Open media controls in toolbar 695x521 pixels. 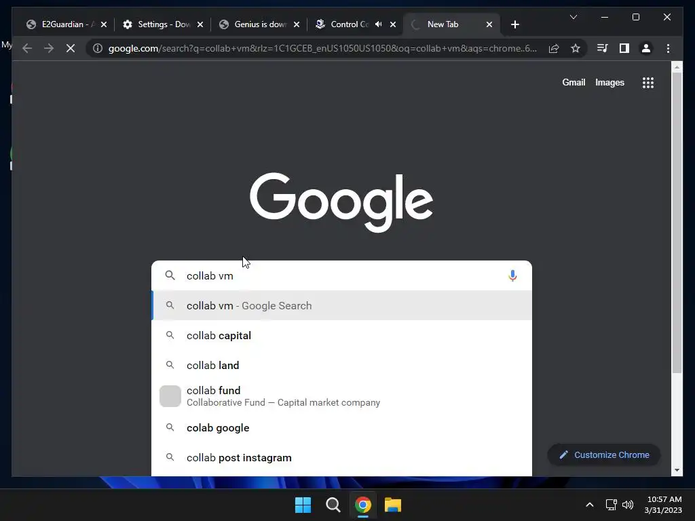click(603, 48)
